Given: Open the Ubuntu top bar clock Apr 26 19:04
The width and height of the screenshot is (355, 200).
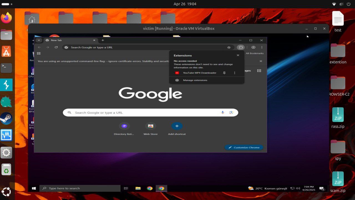Looking at the screenshot, I should tap(185, 4).
